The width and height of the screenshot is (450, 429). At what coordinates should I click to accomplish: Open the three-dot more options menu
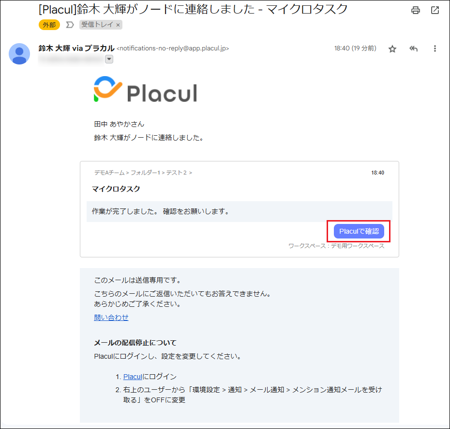pos(435,48)
